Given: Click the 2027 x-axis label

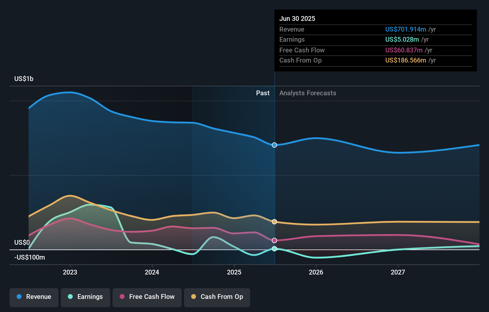Looking at the screenshot, I should click(398, 272).
